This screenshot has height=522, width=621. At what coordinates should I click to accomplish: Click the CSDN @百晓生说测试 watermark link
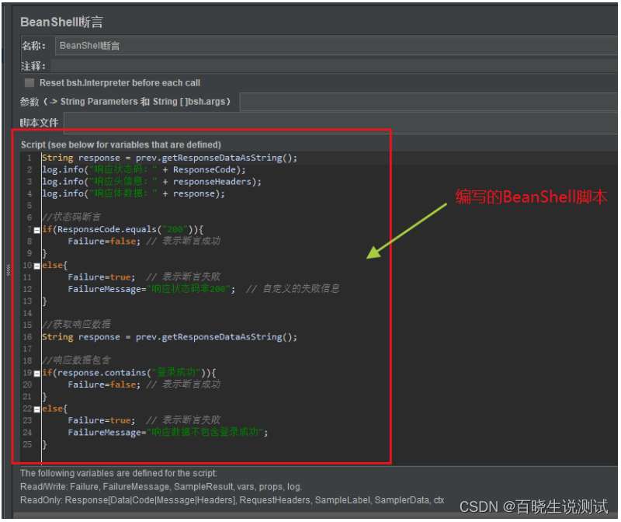pyautogui.click(x=534, y=506)
